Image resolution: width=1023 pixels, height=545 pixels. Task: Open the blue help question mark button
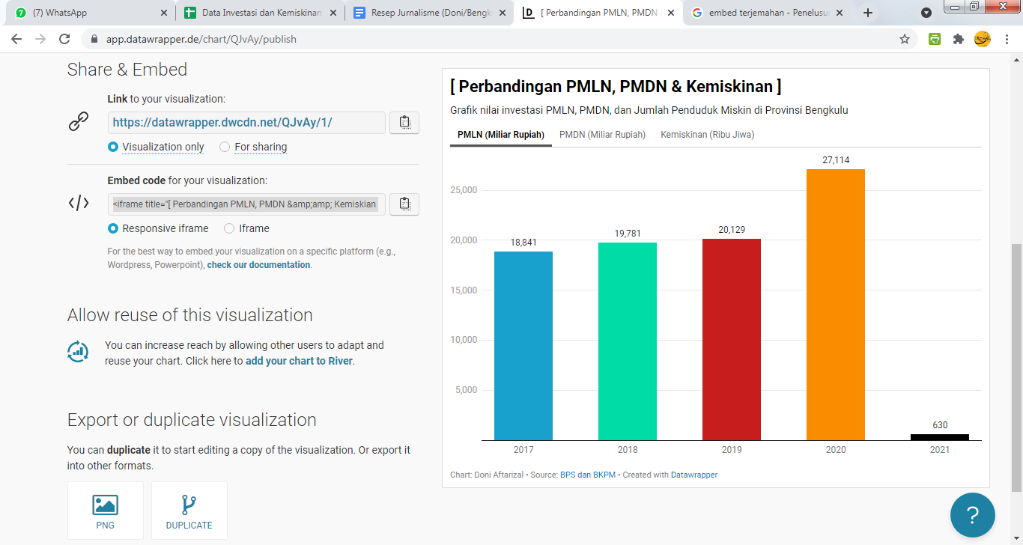pos(972,515)
